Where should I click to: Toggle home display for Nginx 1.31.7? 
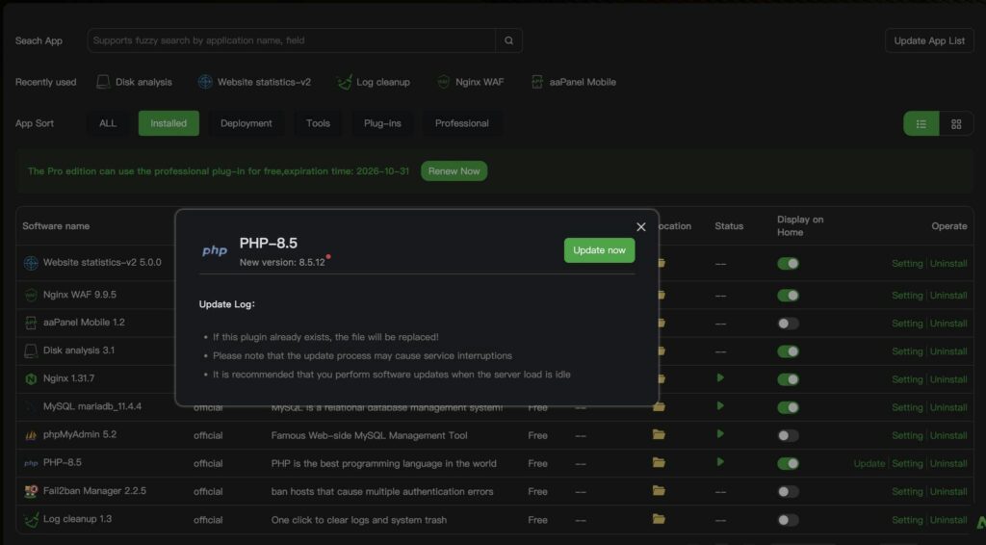click(x=788, y=379)
